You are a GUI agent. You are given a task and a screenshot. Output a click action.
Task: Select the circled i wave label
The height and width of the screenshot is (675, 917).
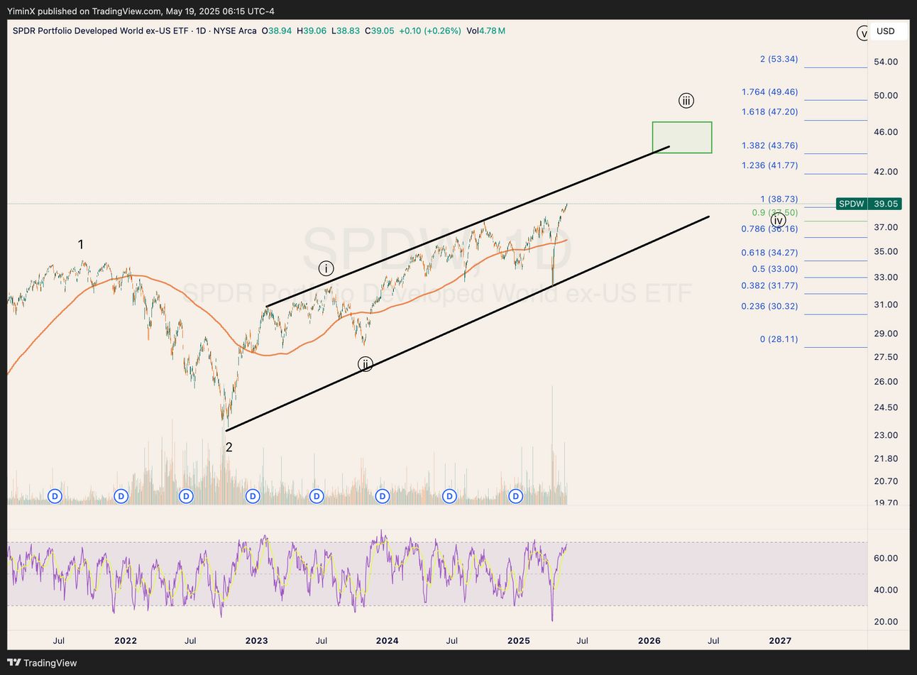click(326, 268)
